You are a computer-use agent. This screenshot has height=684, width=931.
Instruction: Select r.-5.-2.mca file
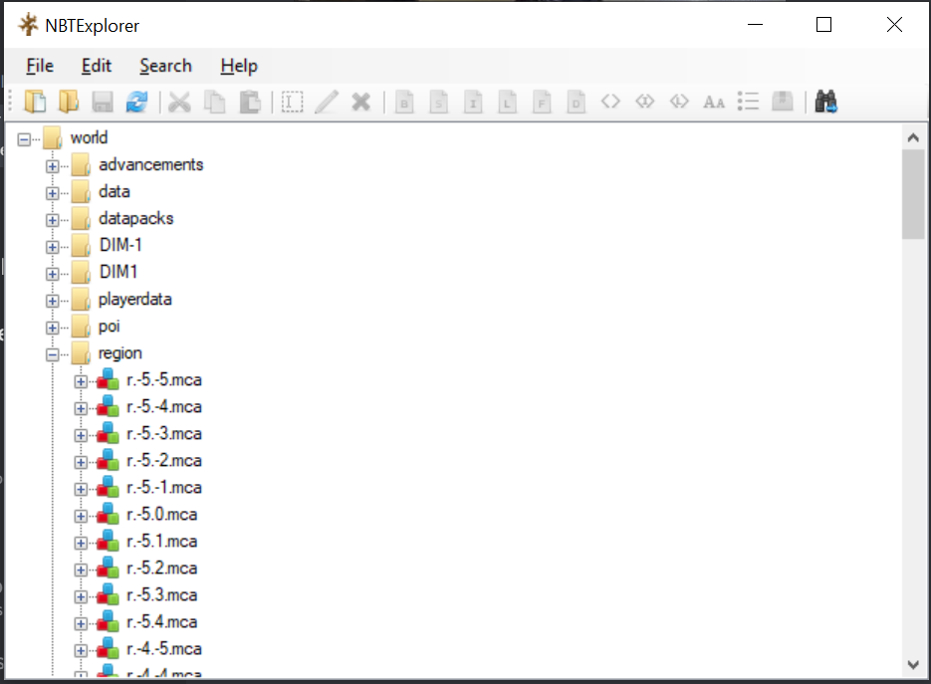[x=164, y=461]
